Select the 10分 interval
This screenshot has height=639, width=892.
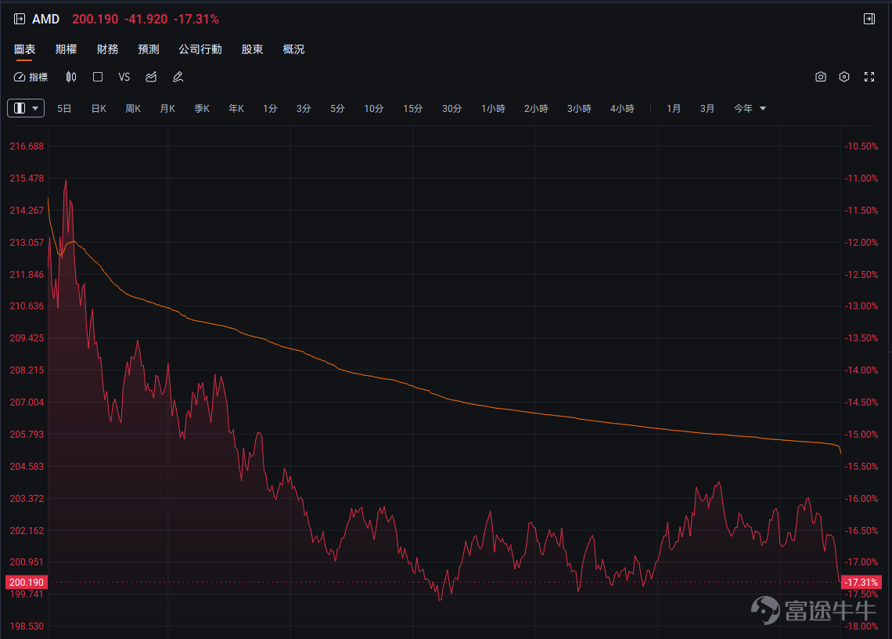pyautogui.click(x=374, y=108)
